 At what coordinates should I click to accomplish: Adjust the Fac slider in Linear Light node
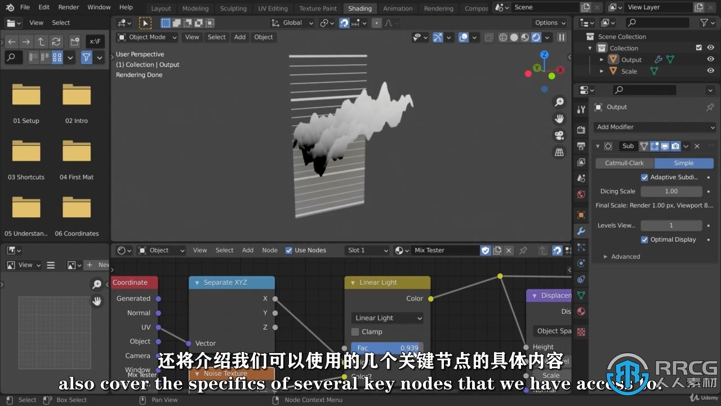click(x=387, y=348)
